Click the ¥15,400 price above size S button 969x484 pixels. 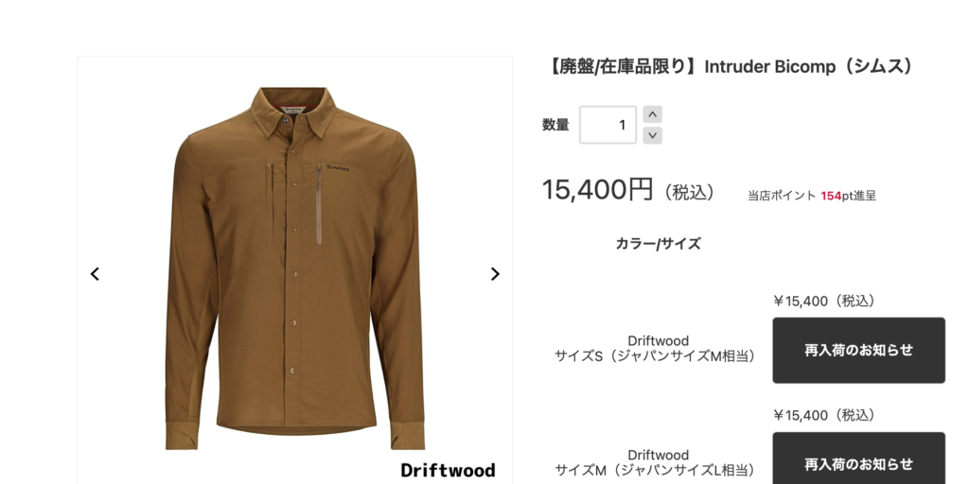tap(824, 302)
